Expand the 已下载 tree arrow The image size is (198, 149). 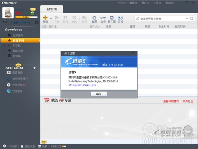(x=4, y=45)
